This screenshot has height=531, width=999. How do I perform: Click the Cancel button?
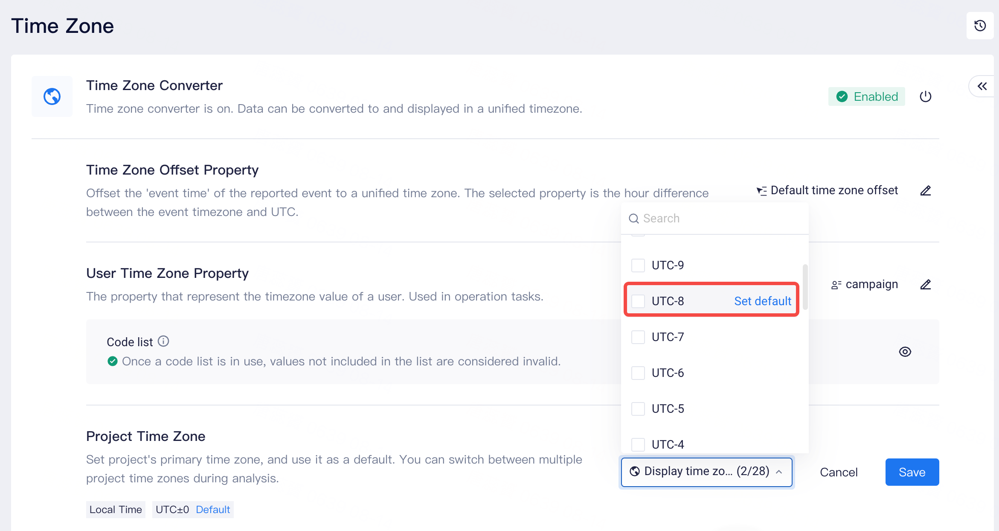[838, 472]
